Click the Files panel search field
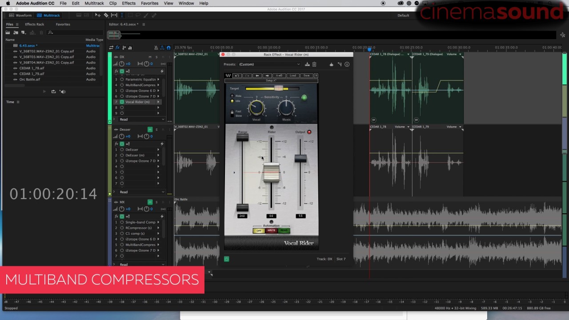The height and width of the screenshot is (320, 569). tap(75, 32)
